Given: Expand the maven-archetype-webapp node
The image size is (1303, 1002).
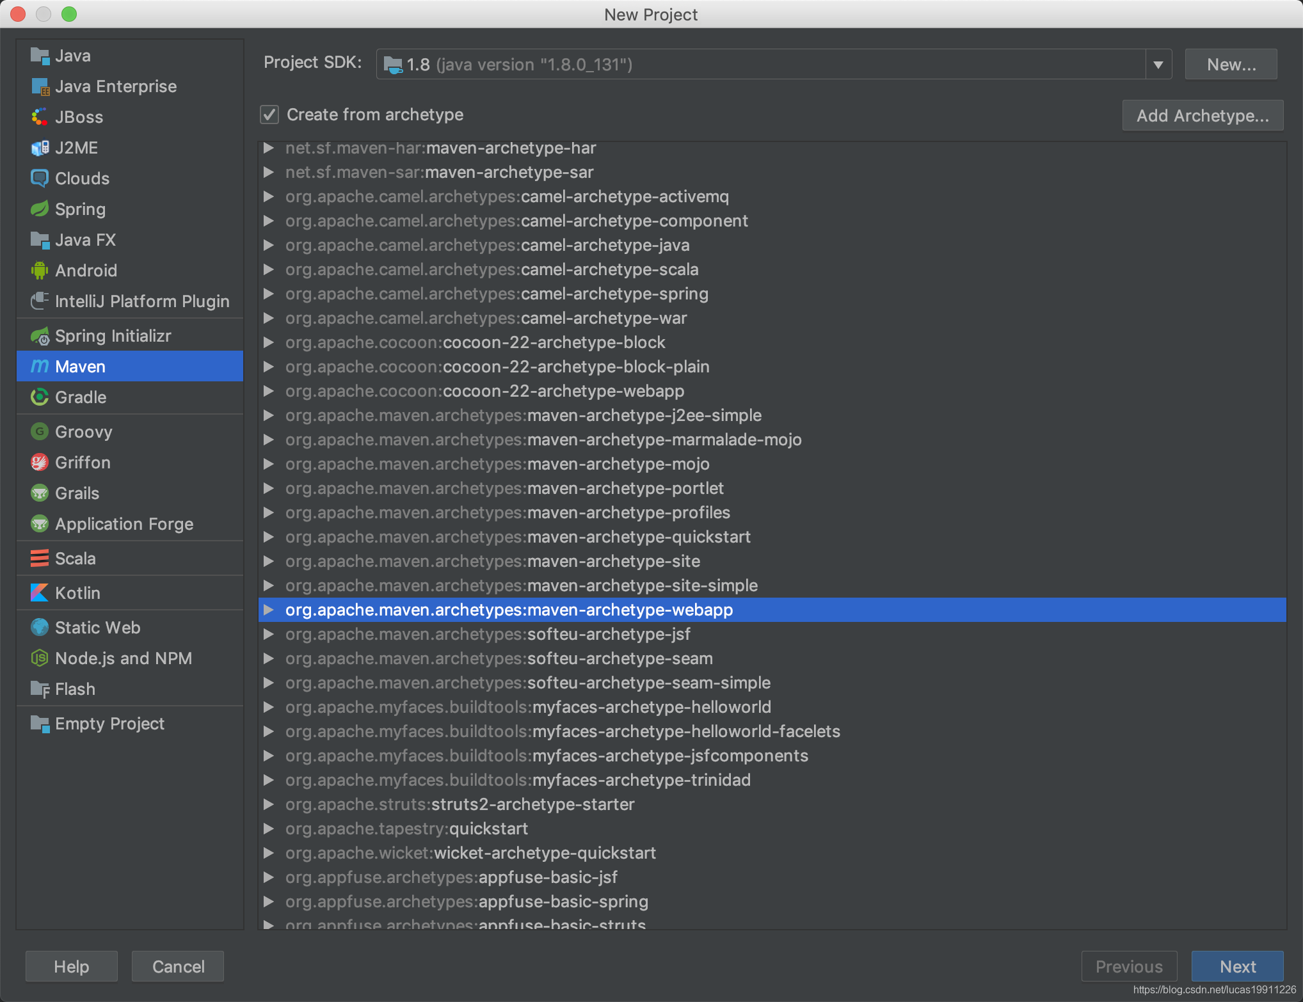Looking at the screenshot, I should pyautogui.click(x=269, y=610).
